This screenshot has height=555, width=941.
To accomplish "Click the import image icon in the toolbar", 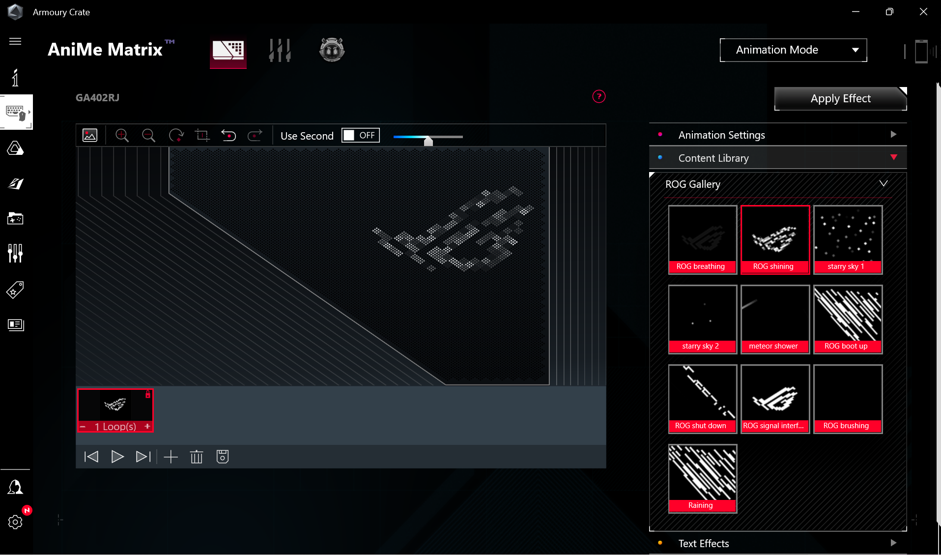I will click(x=90, y=135).
